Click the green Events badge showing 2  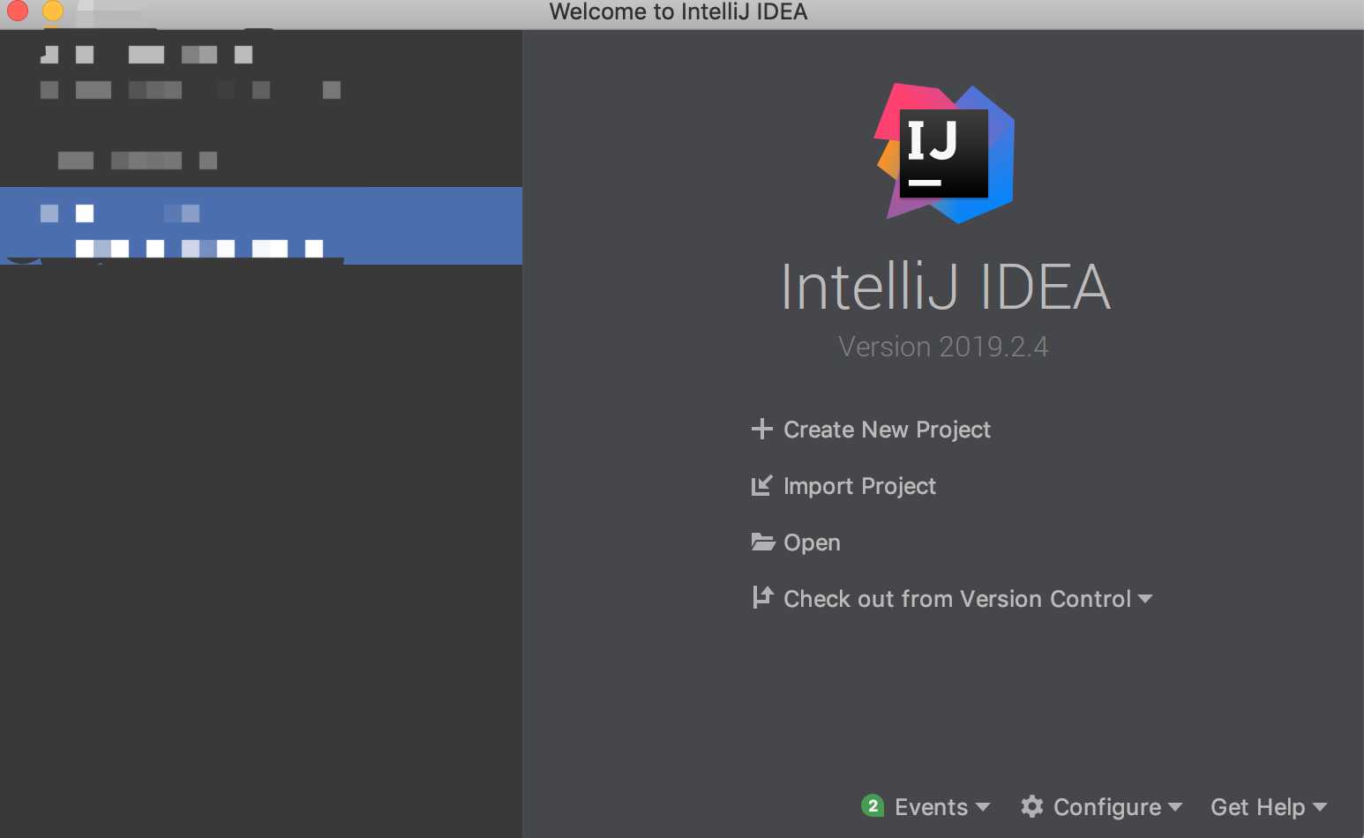[x=873, y=805]
